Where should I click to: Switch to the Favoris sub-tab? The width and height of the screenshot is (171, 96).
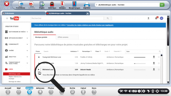(x=46, y=51)
